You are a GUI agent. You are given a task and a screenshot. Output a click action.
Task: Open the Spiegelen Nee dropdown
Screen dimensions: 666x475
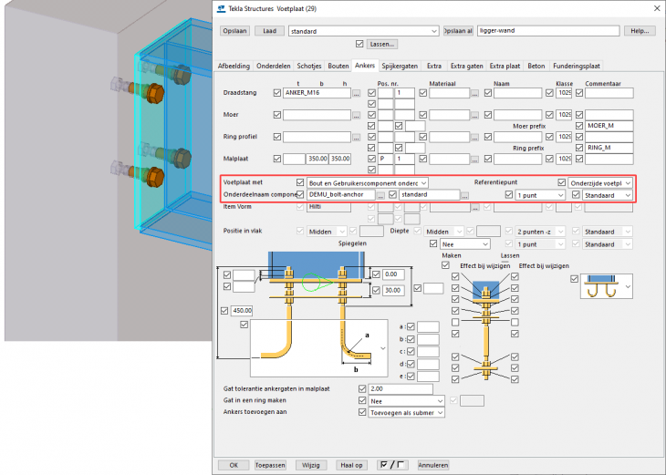click(x=465, y=244)
